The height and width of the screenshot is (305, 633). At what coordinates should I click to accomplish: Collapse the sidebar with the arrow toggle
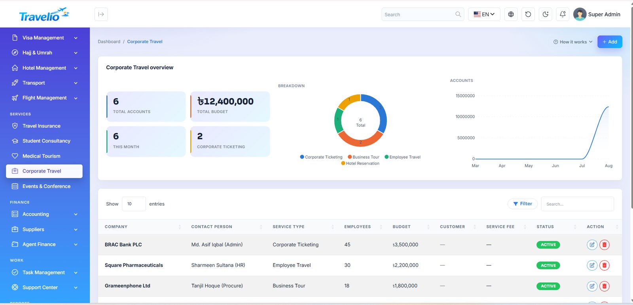click(x=101, y=14)
